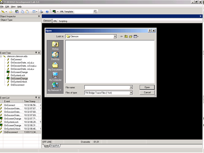Open the File name dropdown arrow
Image resolution: width=204 pixels, height=153 pixels.
131,87
